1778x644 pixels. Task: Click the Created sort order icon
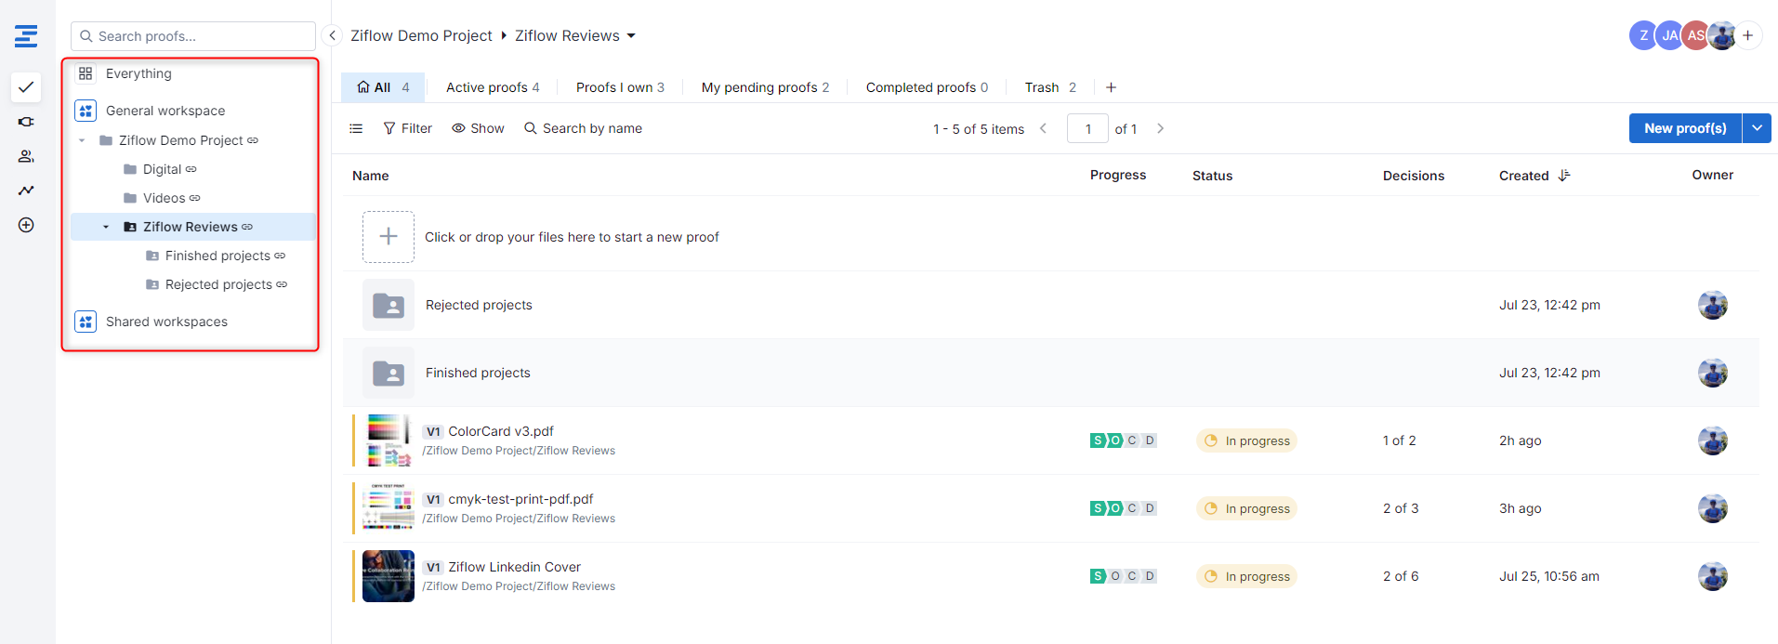pyautogui.click(x=1564, y=176)
